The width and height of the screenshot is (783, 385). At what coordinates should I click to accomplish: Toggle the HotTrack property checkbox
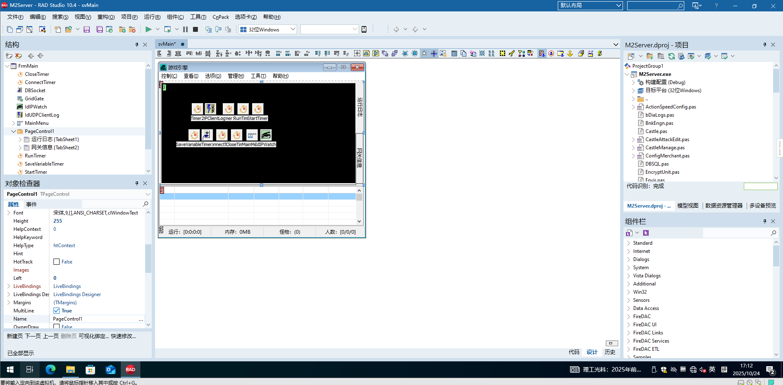click(57, 262)
